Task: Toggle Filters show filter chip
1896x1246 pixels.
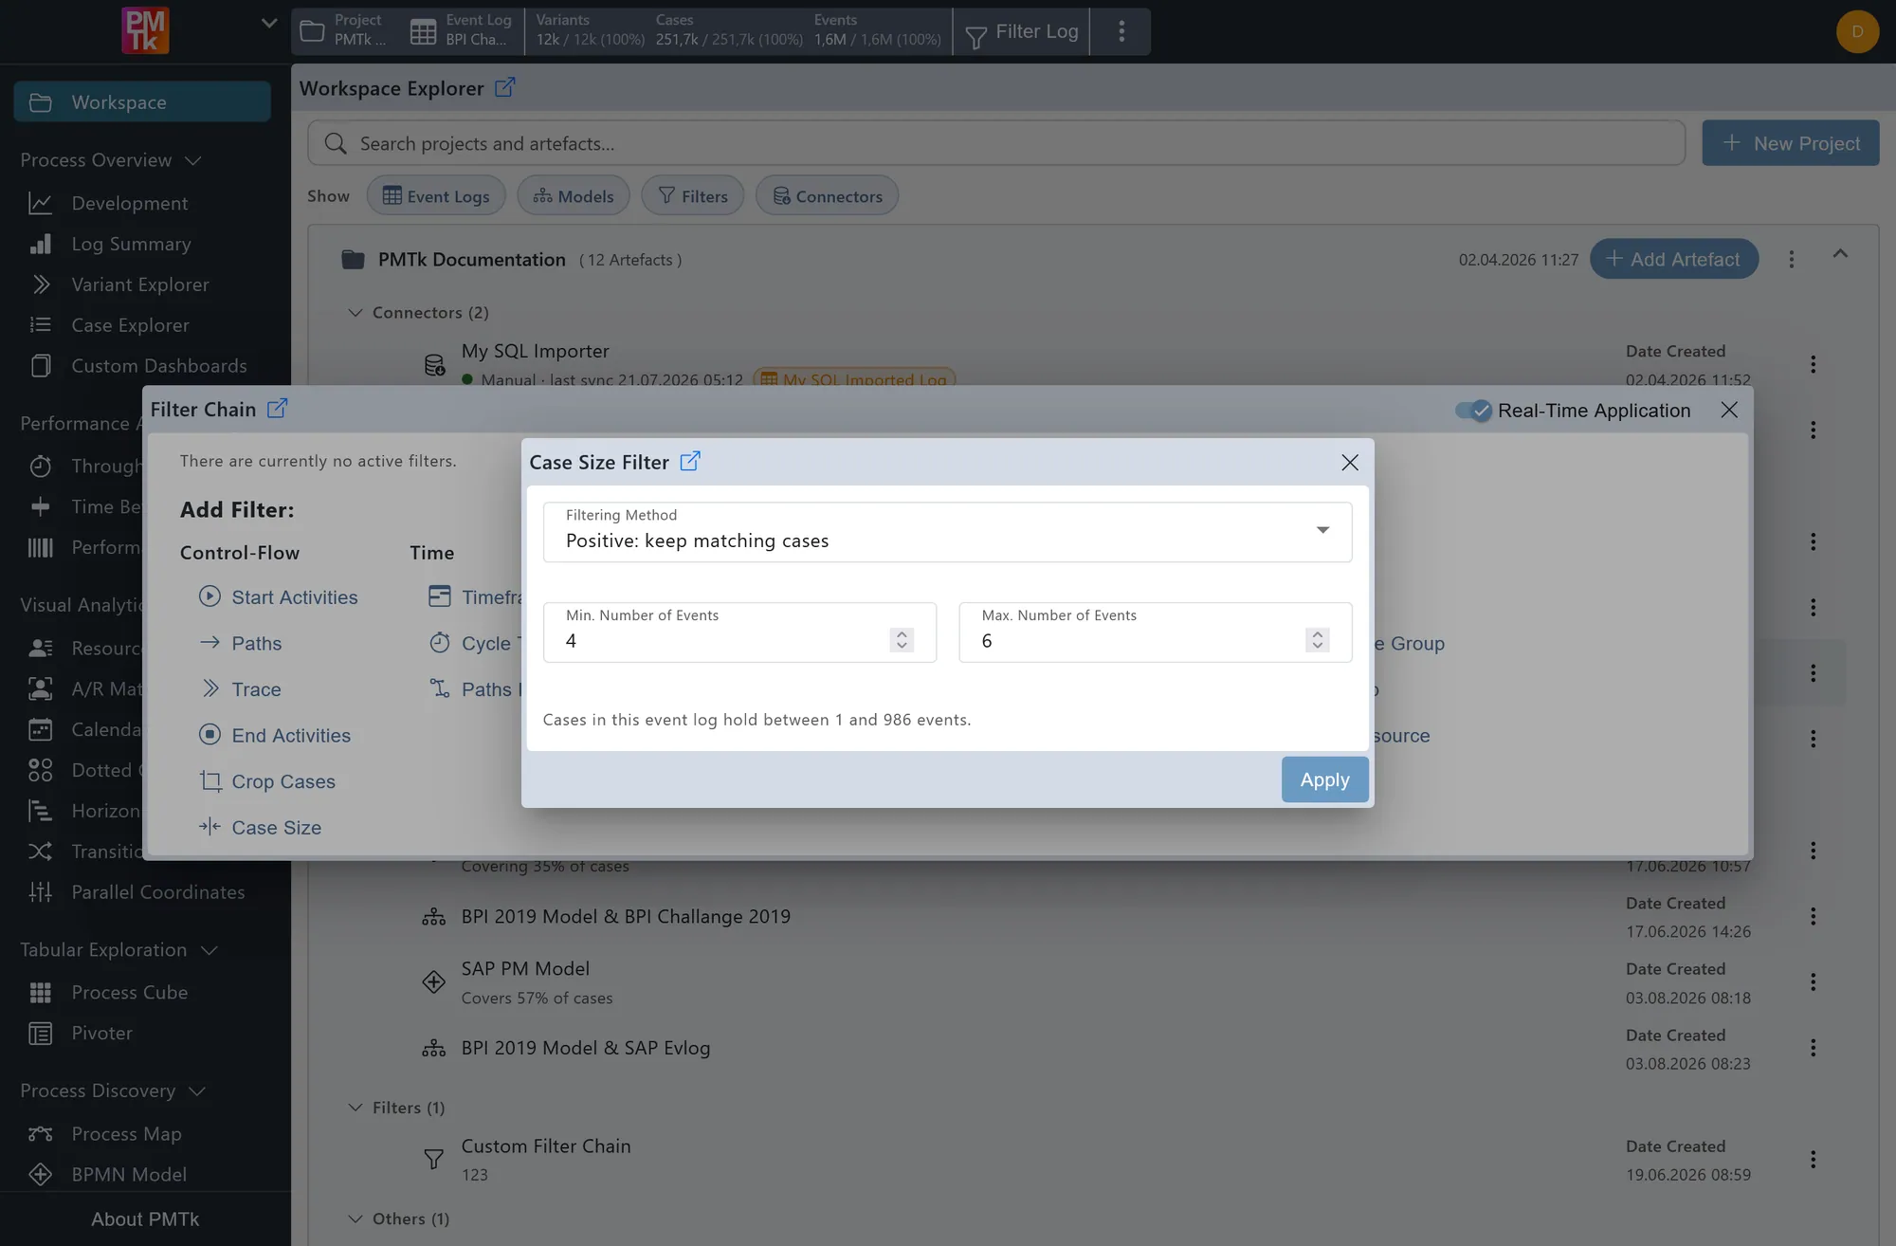Action: click(693, 195)
